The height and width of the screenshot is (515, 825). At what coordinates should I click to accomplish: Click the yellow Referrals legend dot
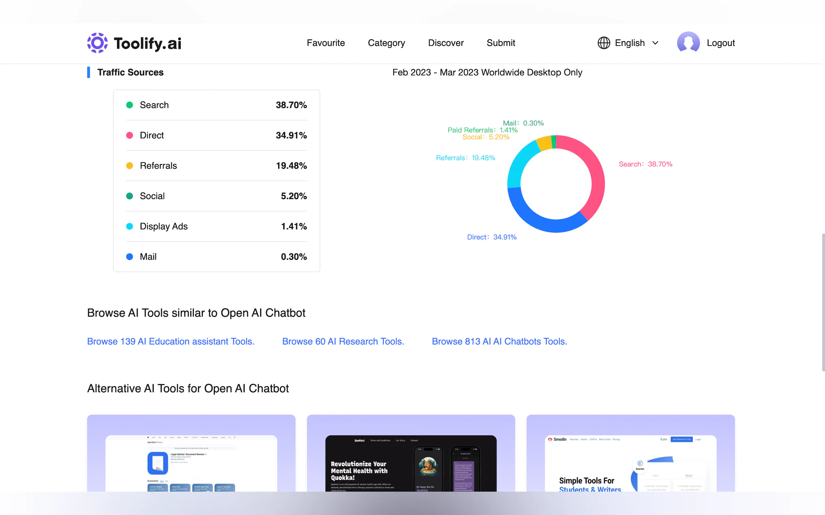click(130, 165)
